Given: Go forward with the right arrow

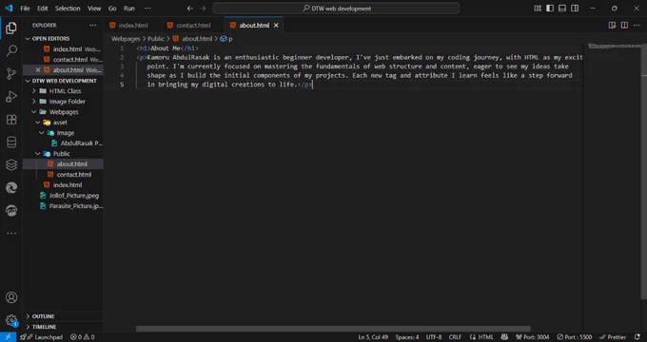Looking at the screenshot, I should click(x=202, y=9).
